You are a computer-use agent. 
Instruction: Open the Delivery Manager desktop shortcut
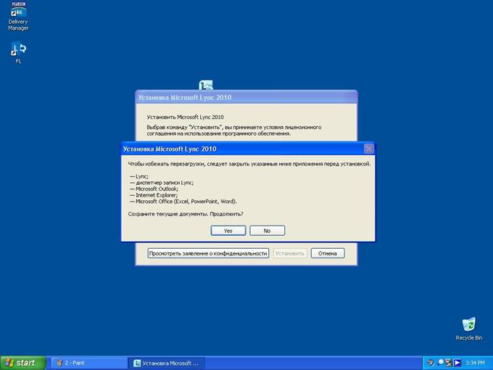(18, 16)
